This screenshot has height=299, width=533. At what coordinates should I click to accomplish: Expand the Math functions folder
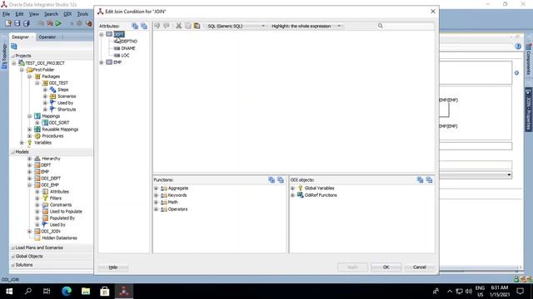tap(156, 203)
